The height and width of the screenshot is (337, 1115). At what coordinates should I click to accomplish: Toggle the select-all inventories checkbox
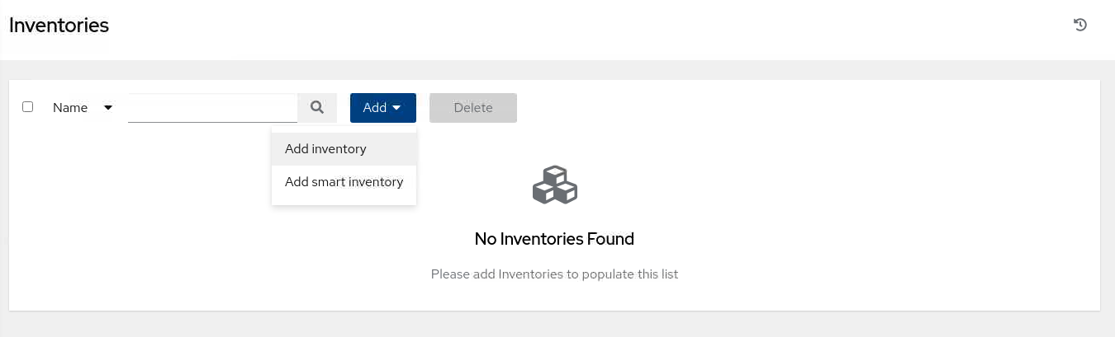[27, 107]
